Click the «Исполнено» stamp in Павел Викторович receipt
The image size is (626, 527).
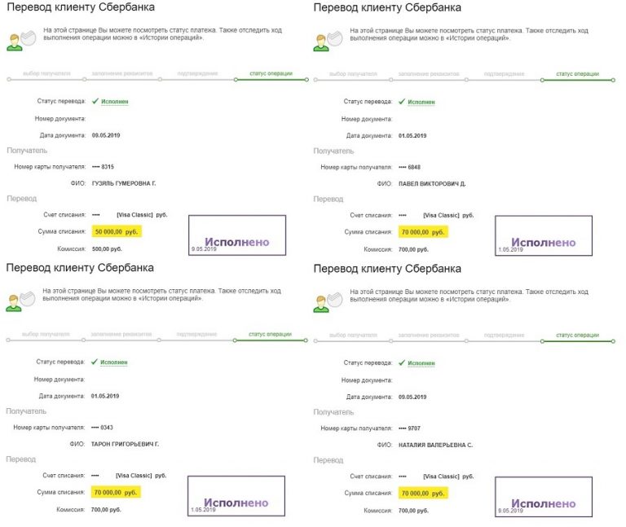[x=544, y=235]
